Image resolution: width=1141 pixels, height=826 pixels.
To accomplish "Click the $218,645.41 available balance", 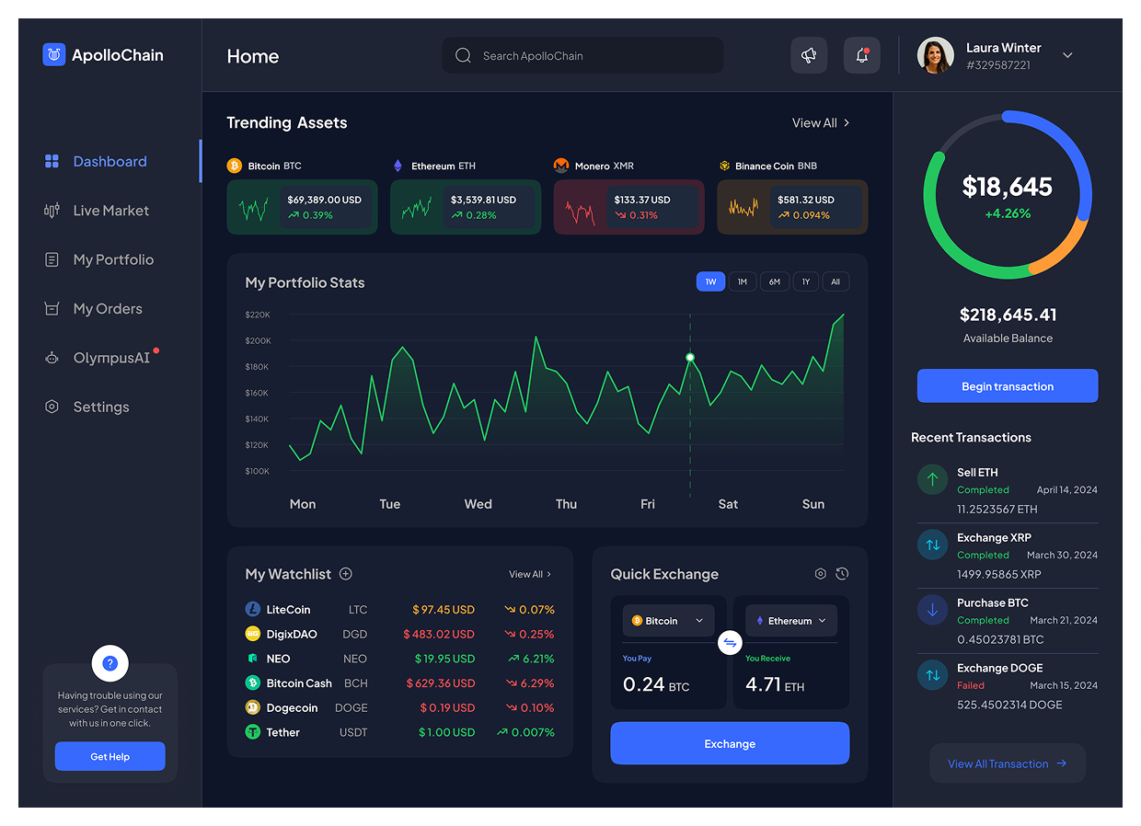I will point(1008,315).
